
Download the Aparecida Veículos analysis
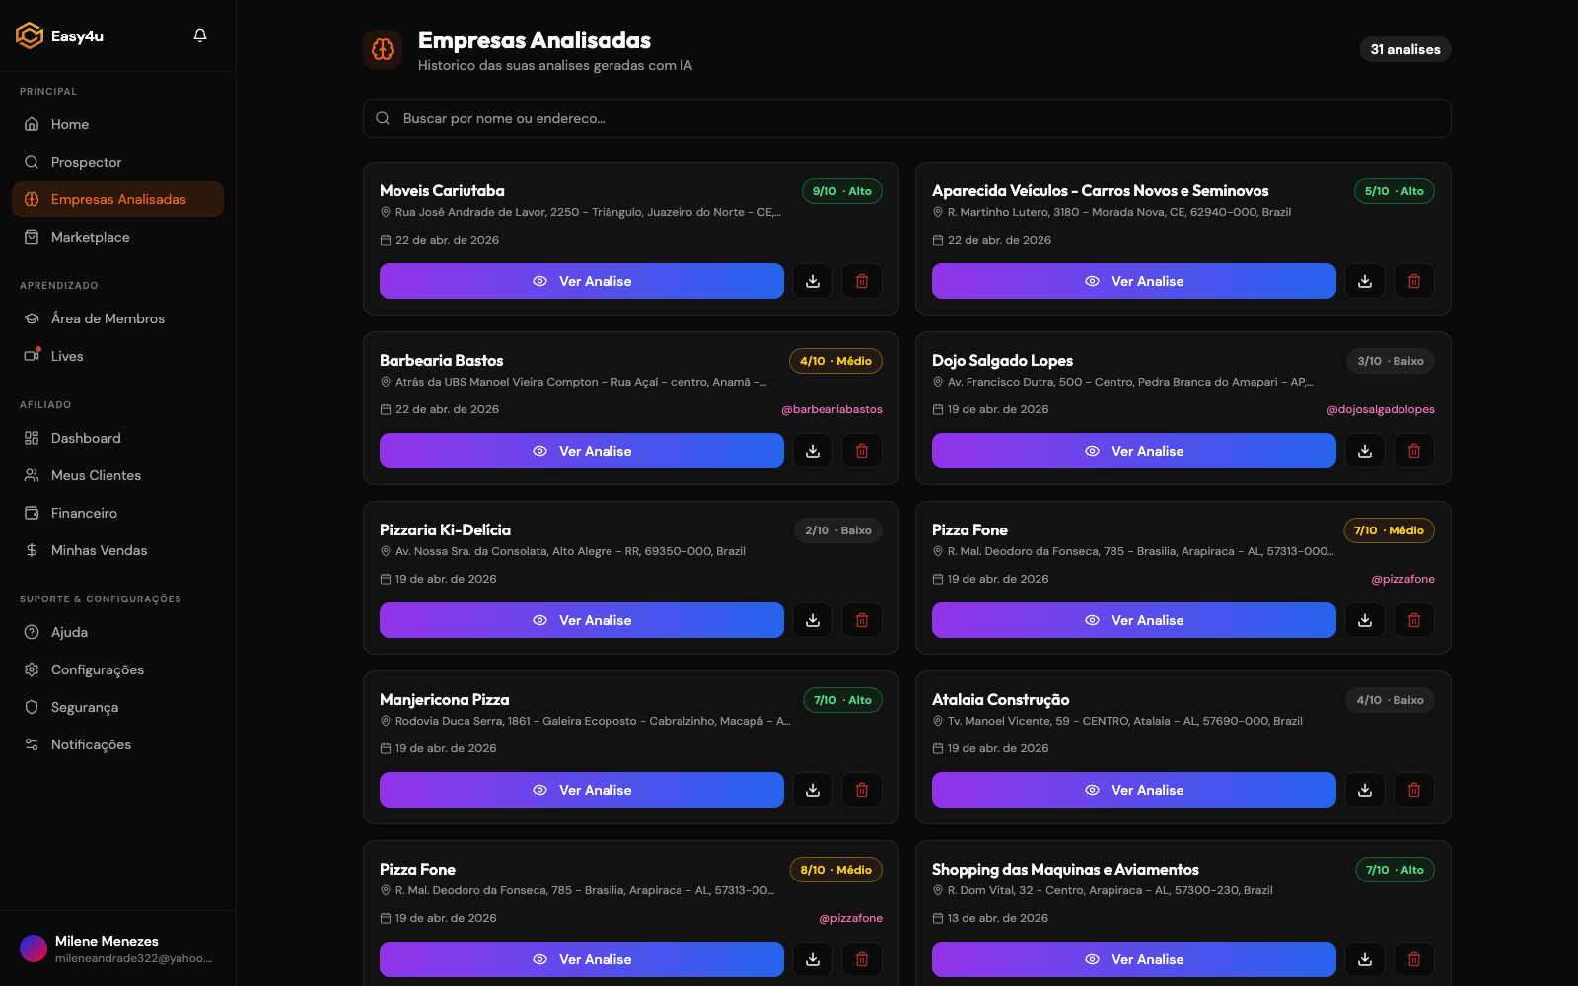pos(1365,281)
